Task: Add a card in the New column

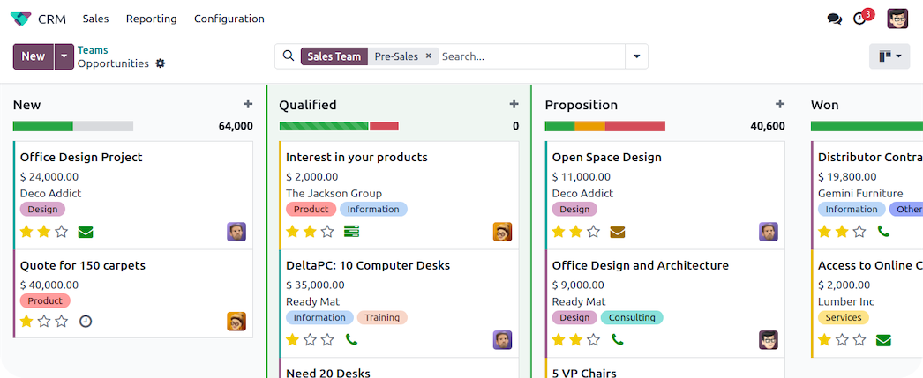Action: tap(248, 104)
